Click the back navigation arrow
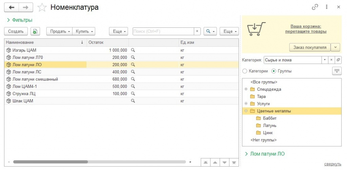This screenshot has width=347, height=171. 12,7
